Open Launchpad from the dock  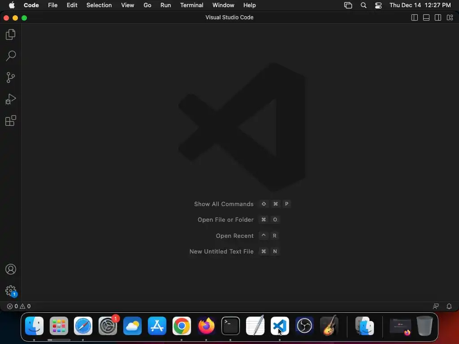tap(59, 326)
